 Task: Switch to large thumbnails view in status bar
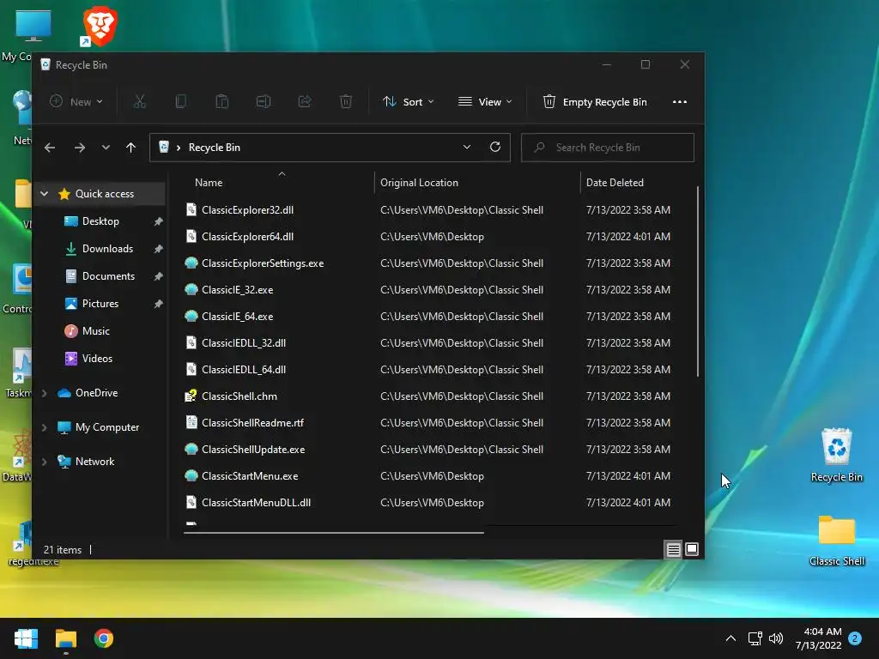(692, 549)
